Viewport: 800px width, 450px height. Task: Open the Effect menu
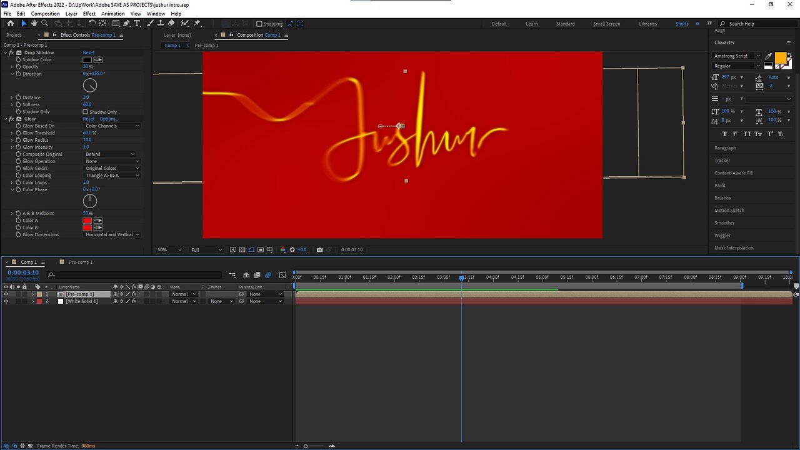coord(89,13)
